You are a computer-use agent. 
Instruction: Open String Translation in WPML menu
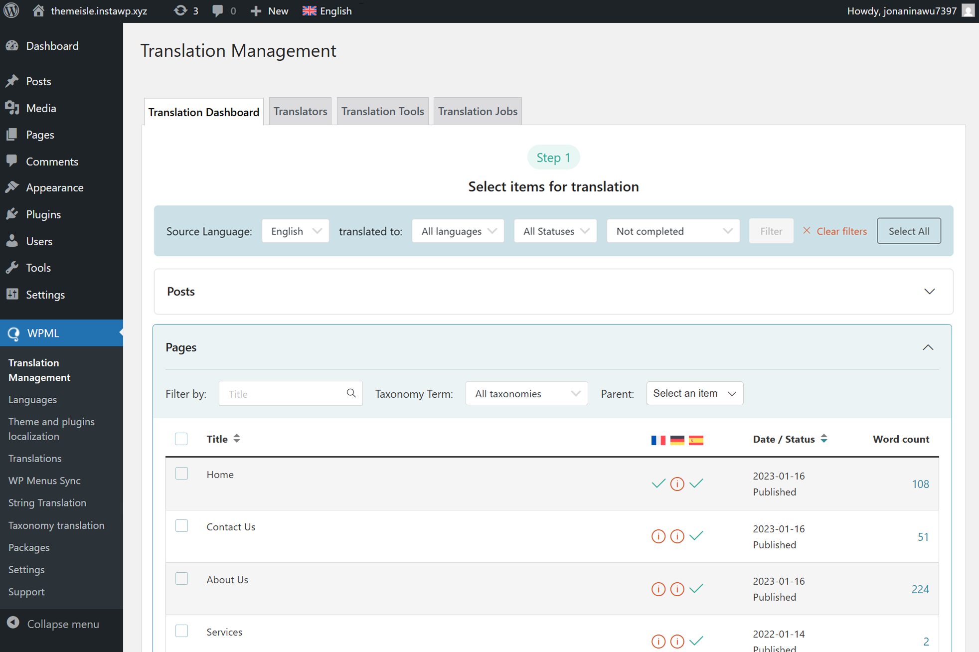tap(47, 502)
